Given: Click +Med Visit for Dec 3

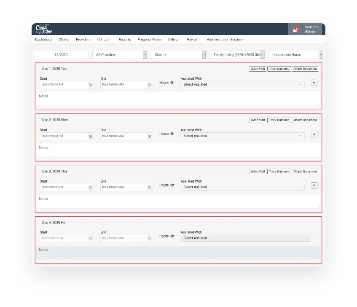Looking at the screenshot, I should [258, 172].
